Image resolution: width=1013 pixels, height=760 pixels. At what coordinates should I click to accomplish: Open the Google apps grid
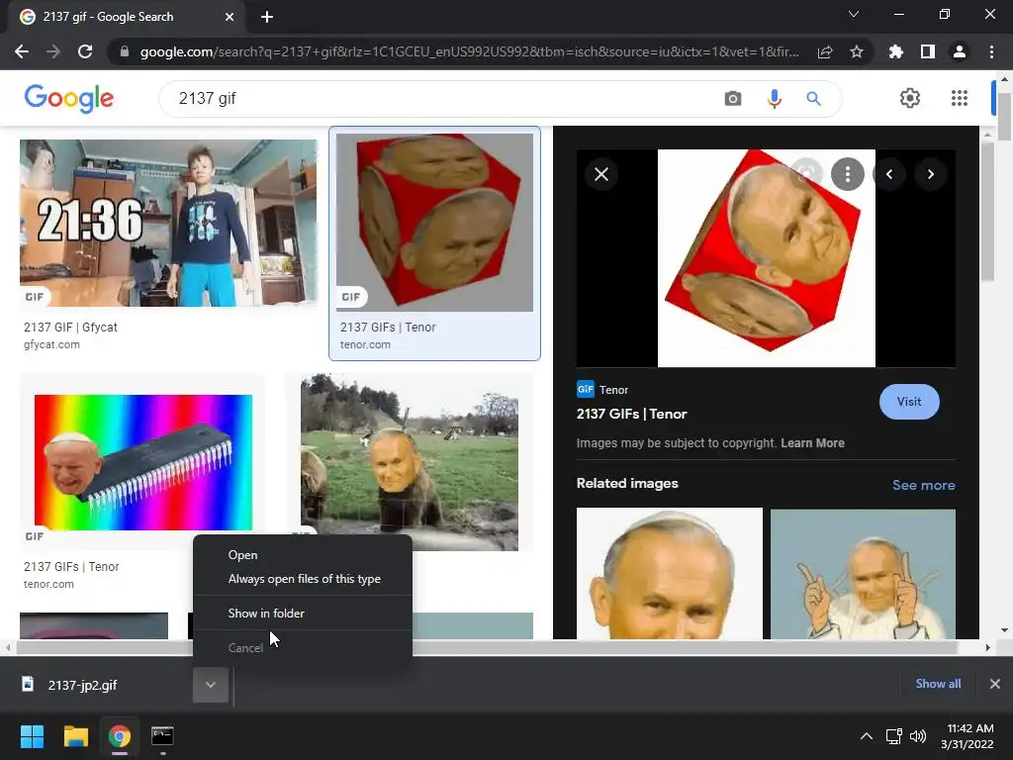pyautogui.click(x=960, y=98)
